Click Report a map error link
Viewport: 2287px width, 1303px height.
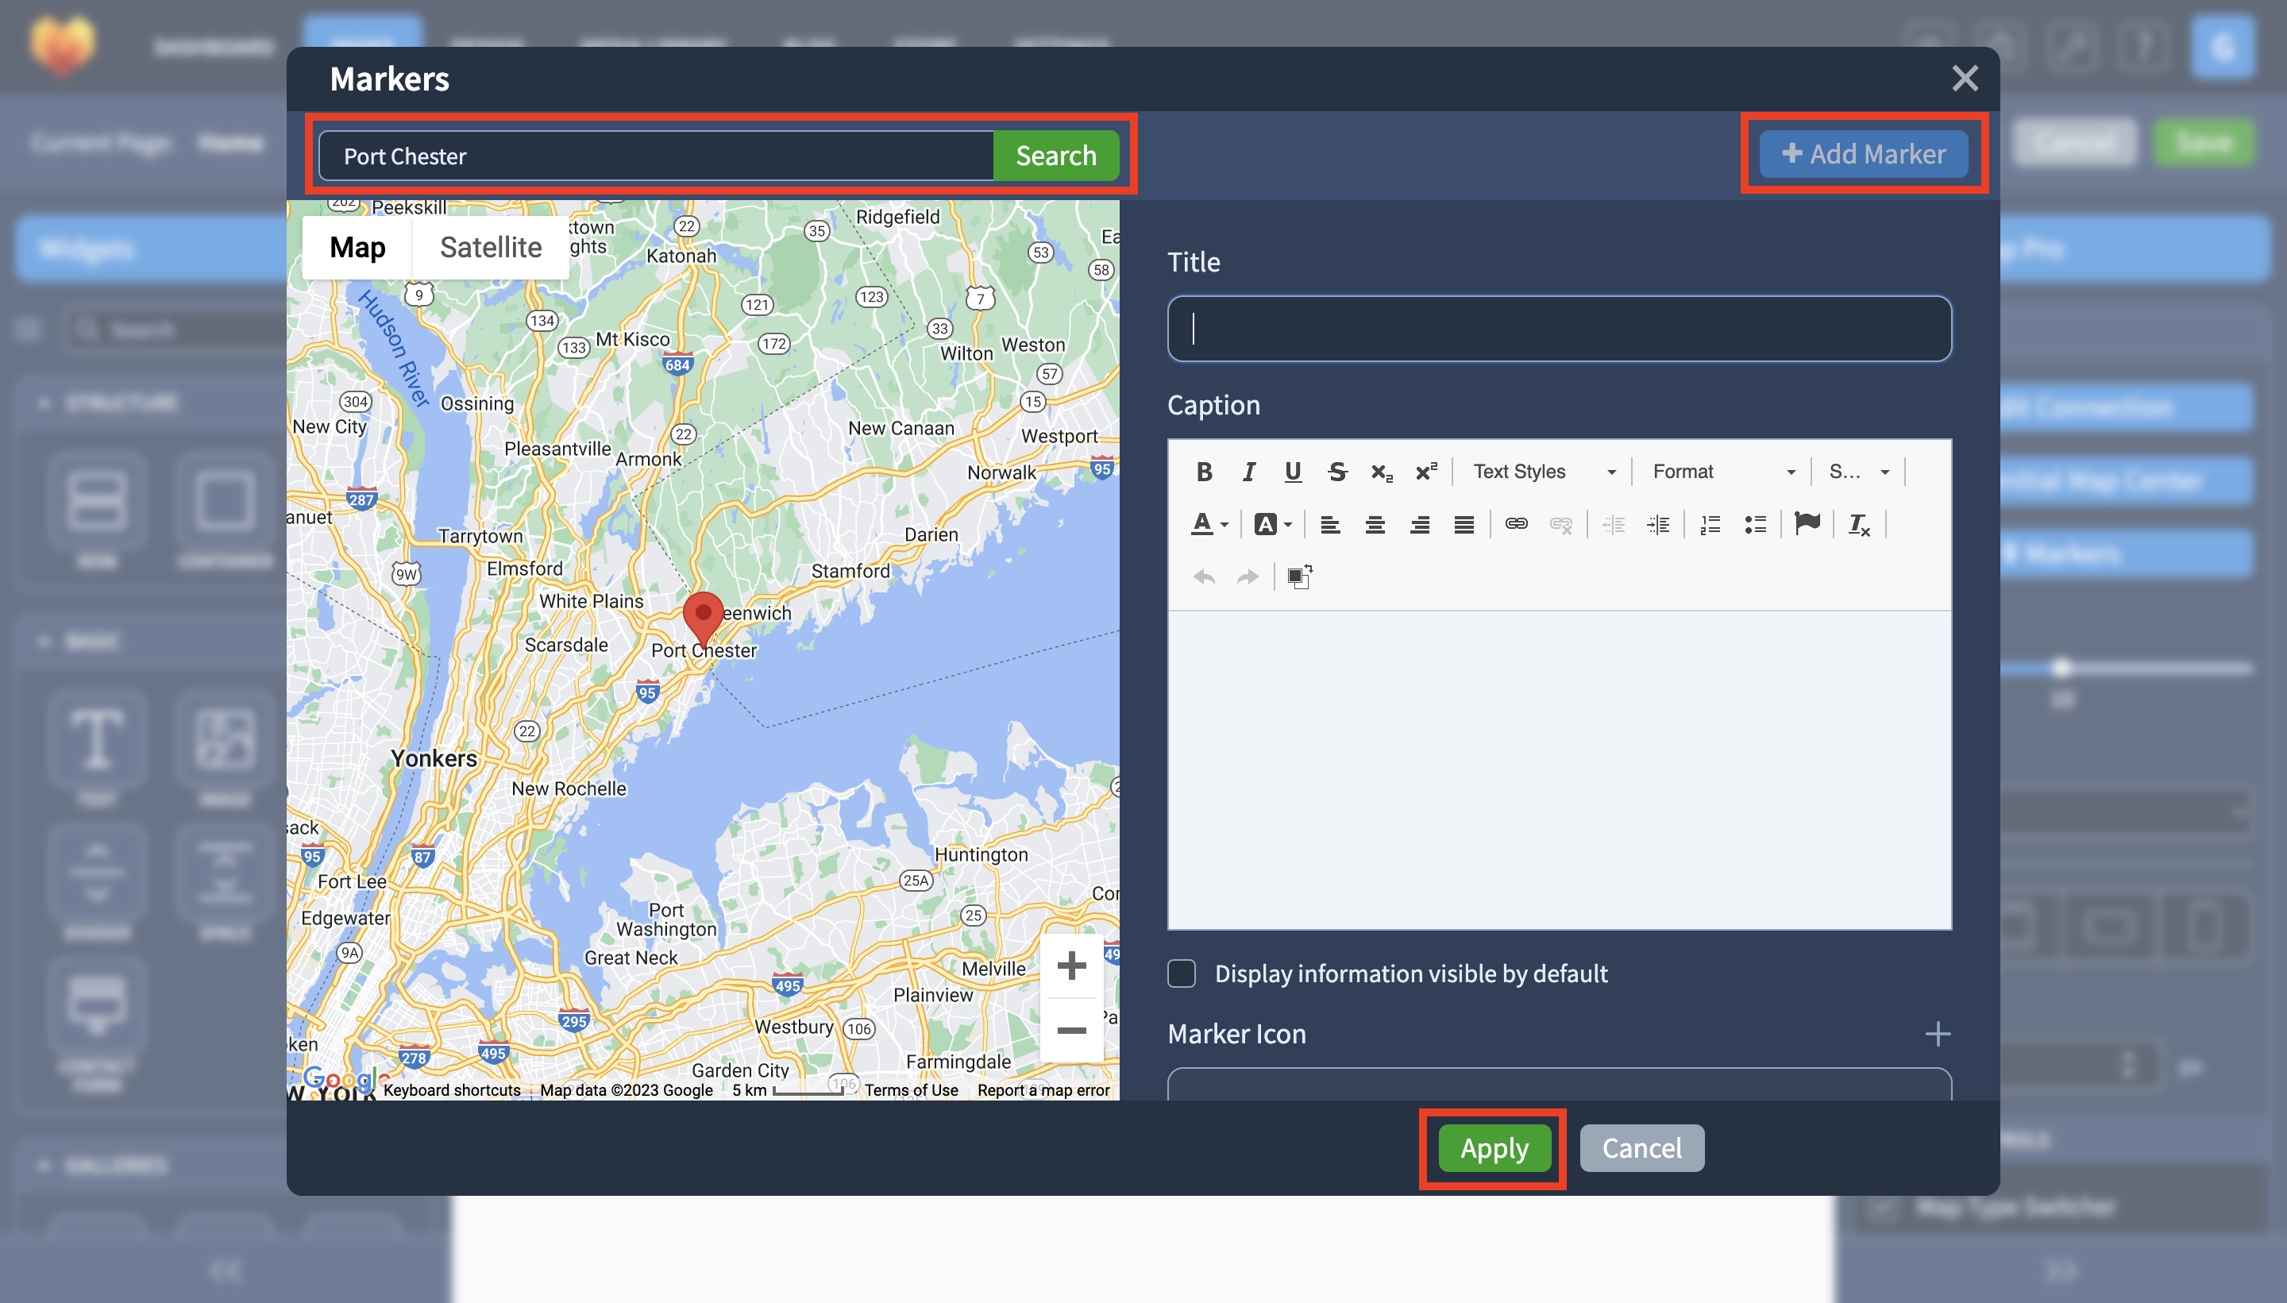1043,1090
